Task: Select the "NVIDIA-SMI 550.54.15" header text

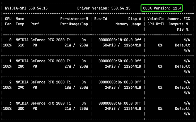Action: coord(26,8)
